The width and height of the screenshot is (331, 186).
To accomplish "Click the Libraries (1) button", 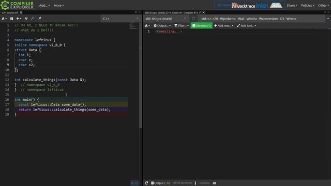I will 201,26.
